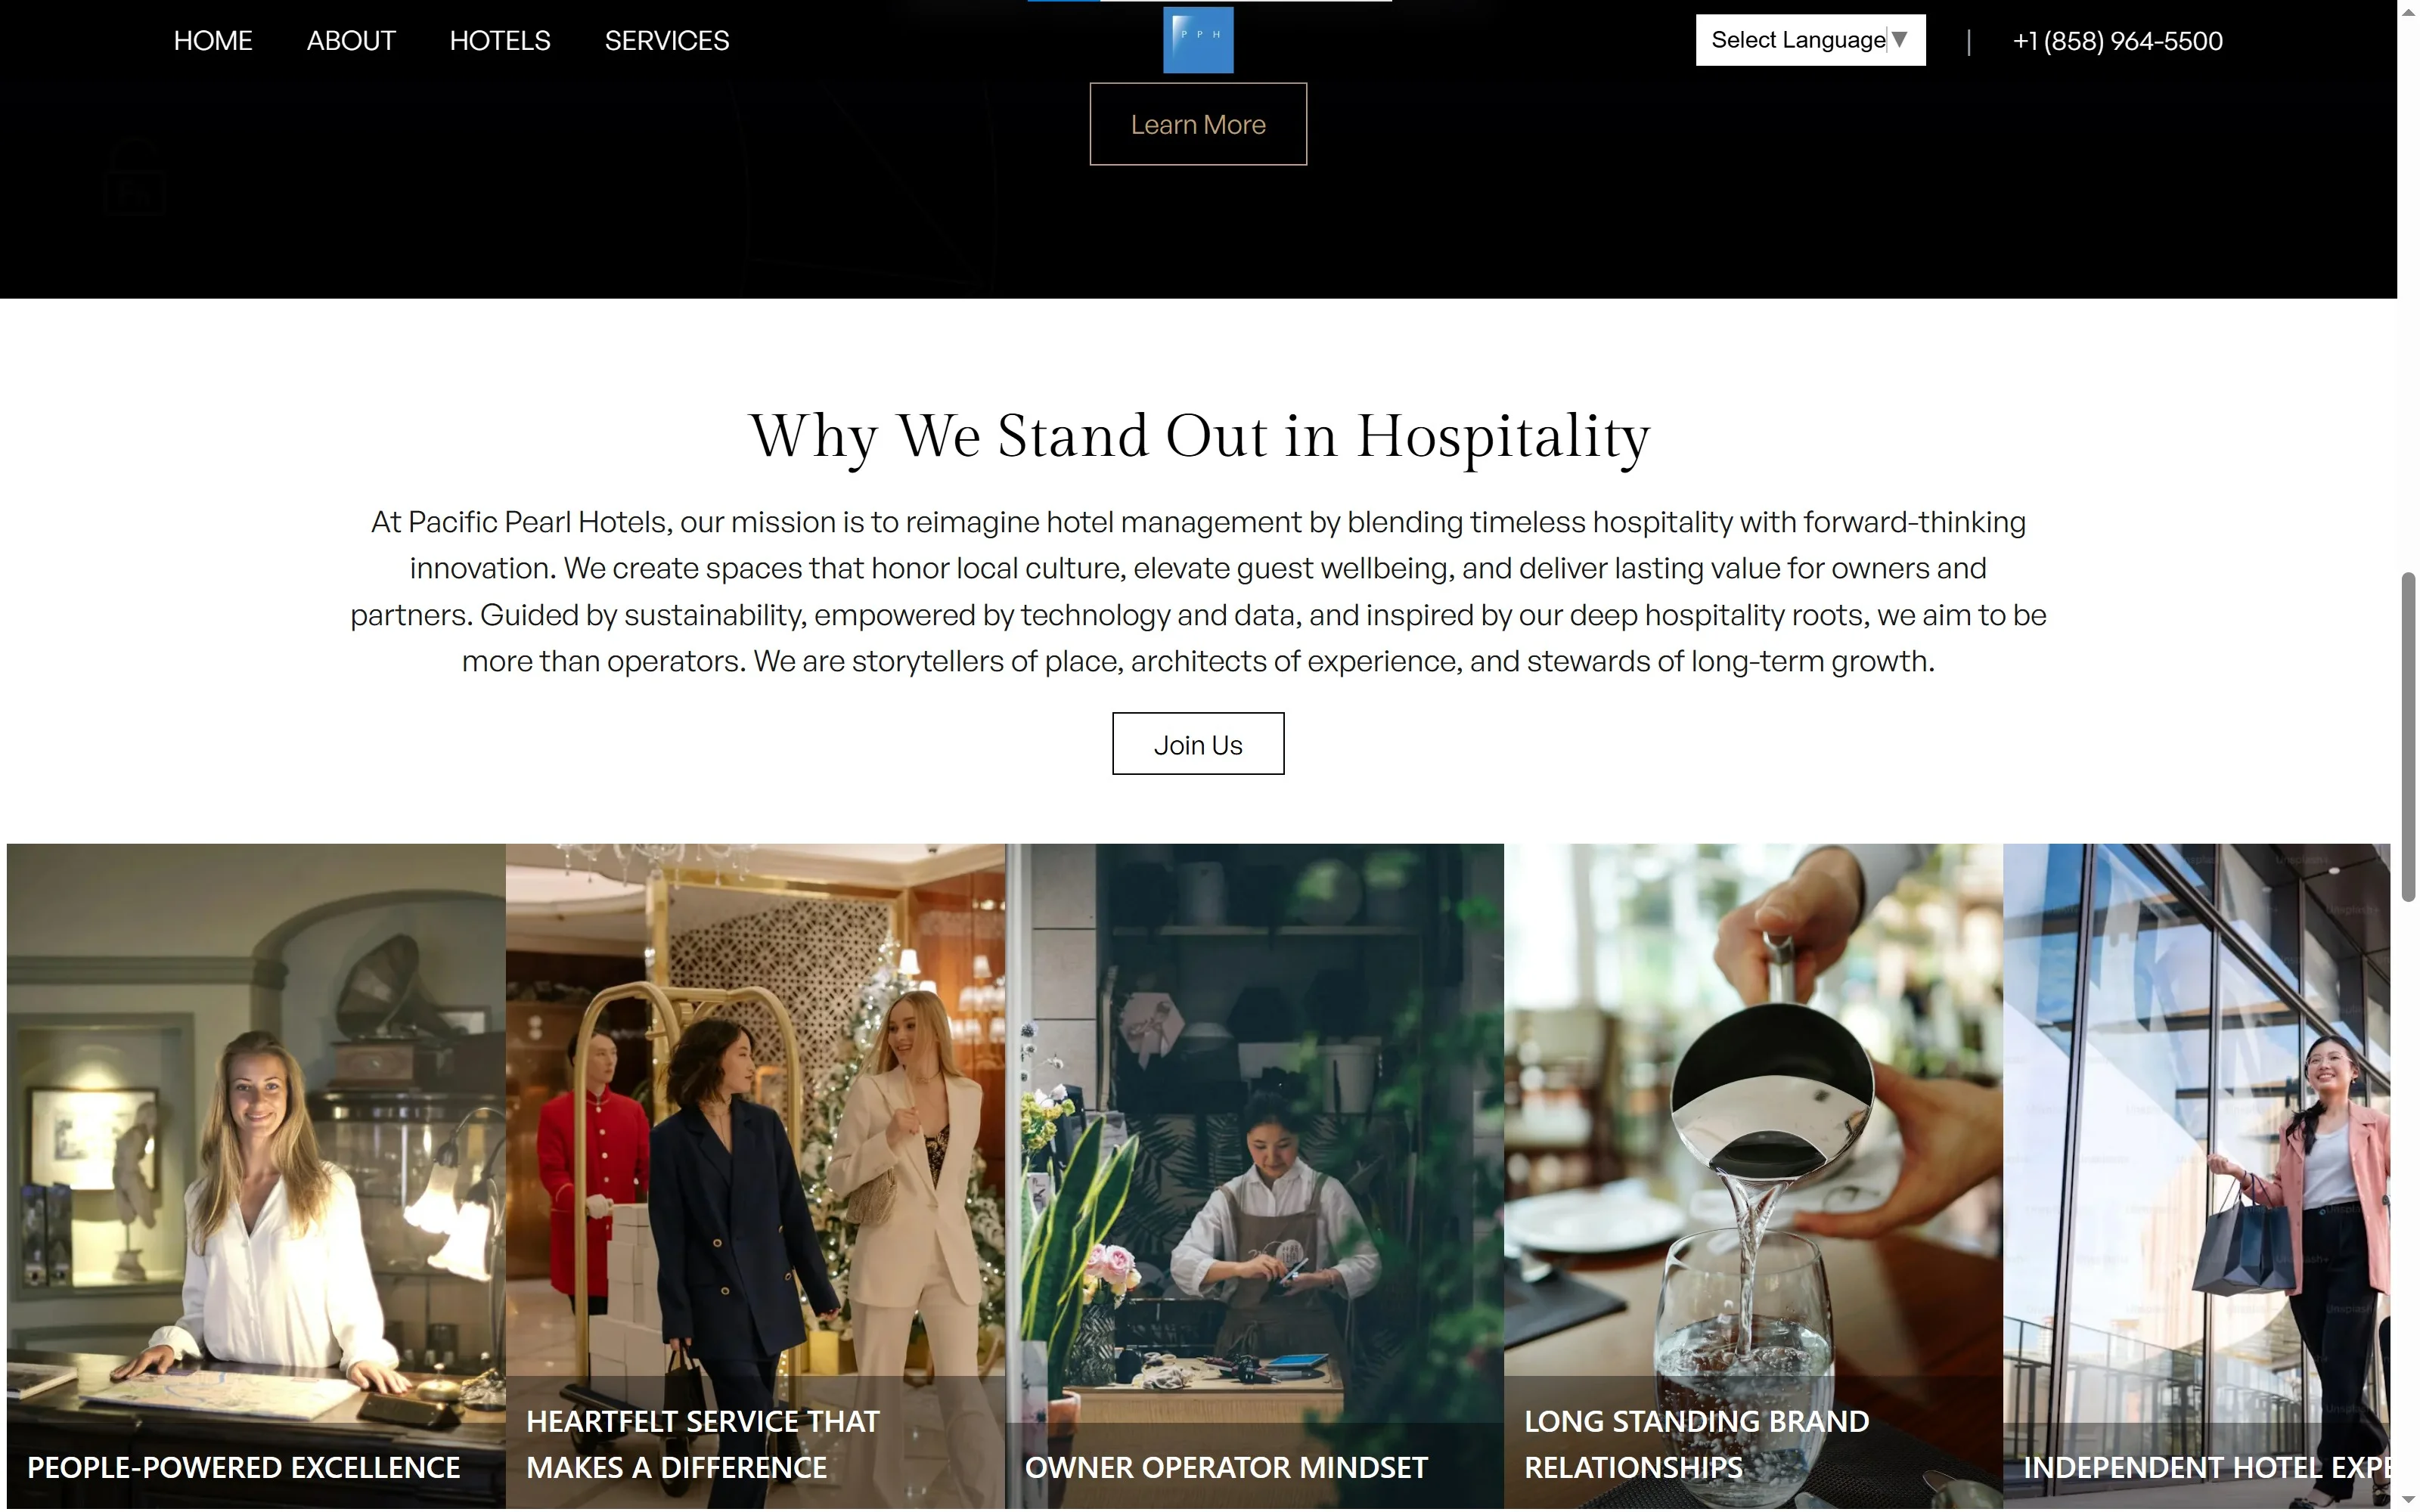Viewport: 2420px width, 1512px height.
Task: Click the blue PPH logo icon
Action: [x=1198, y=40]
